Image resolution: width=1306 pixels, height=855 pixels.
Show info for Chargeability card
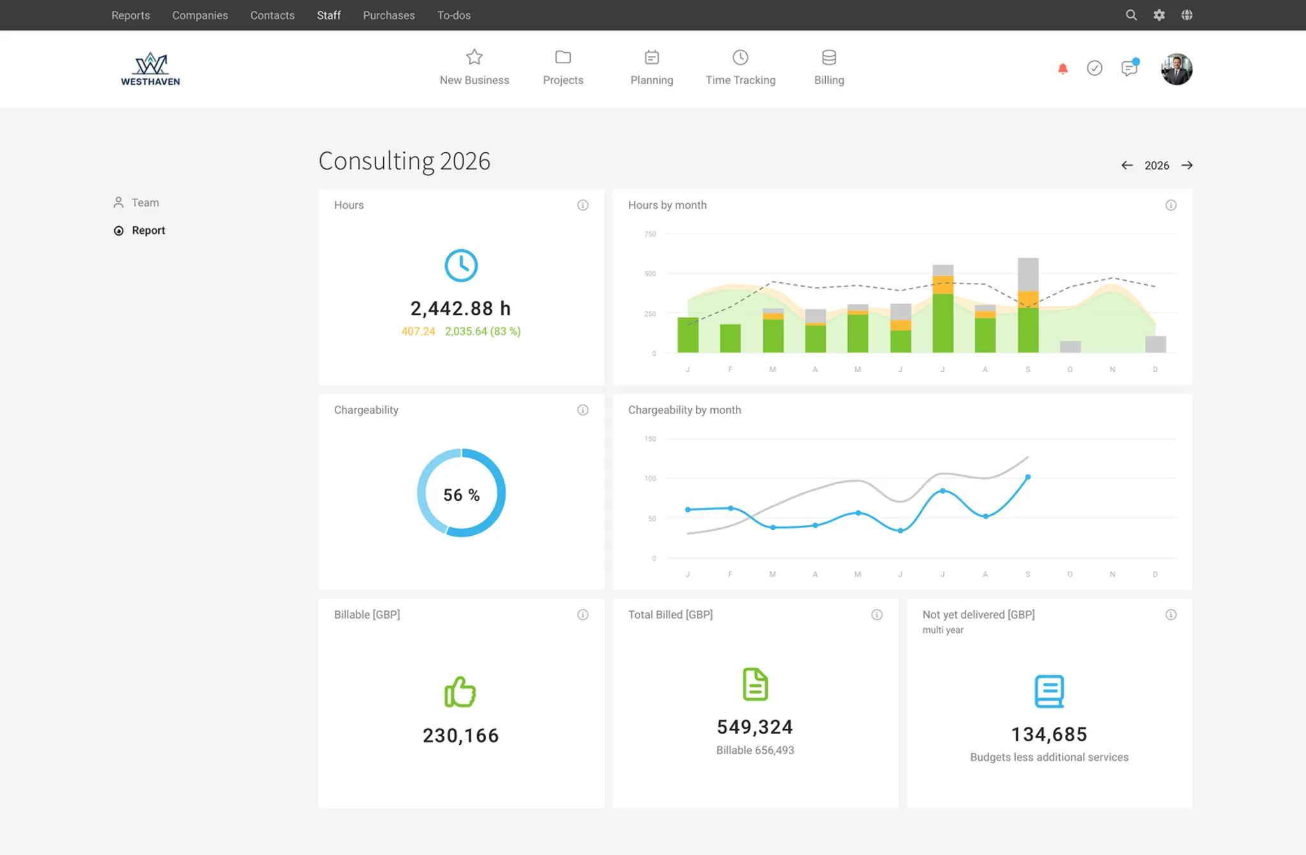(582, 410)
